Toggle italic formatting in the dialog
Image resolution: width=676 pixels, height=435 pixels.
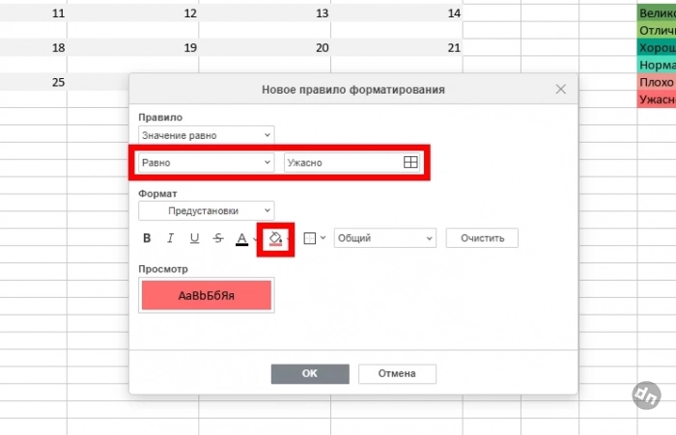171,238
